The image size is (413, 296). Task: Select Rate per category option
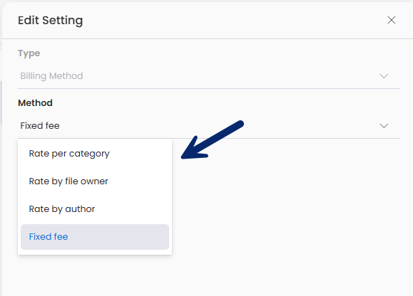pos(95,154)
